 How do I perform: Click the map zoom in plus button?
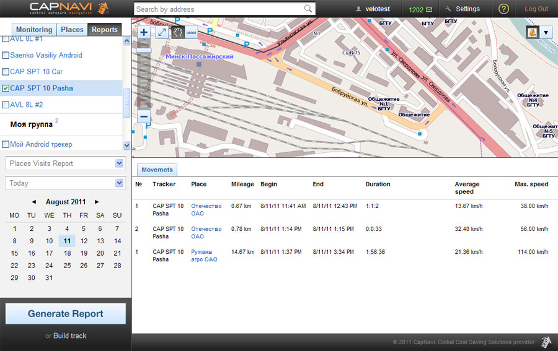click(144, 33)
